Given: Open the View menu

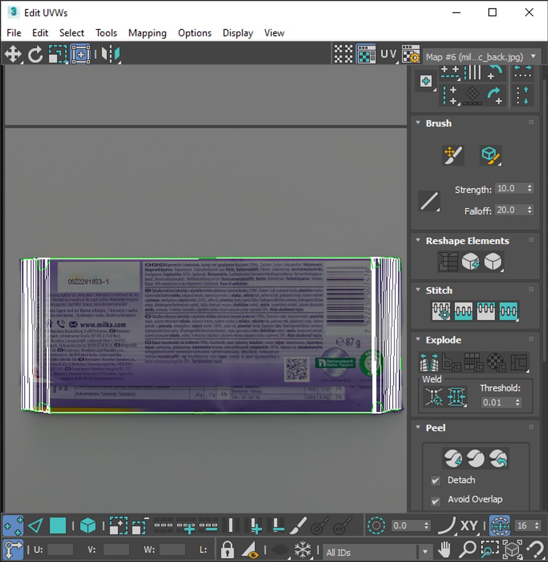Looking at the screenshot, I should 275,33.
